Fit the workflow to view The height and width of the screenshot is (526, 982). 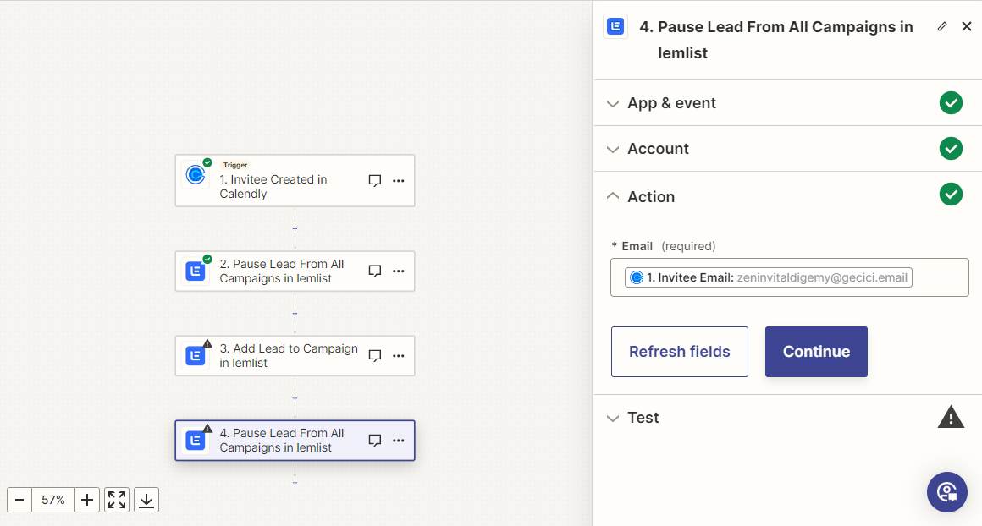coord(117,500)
